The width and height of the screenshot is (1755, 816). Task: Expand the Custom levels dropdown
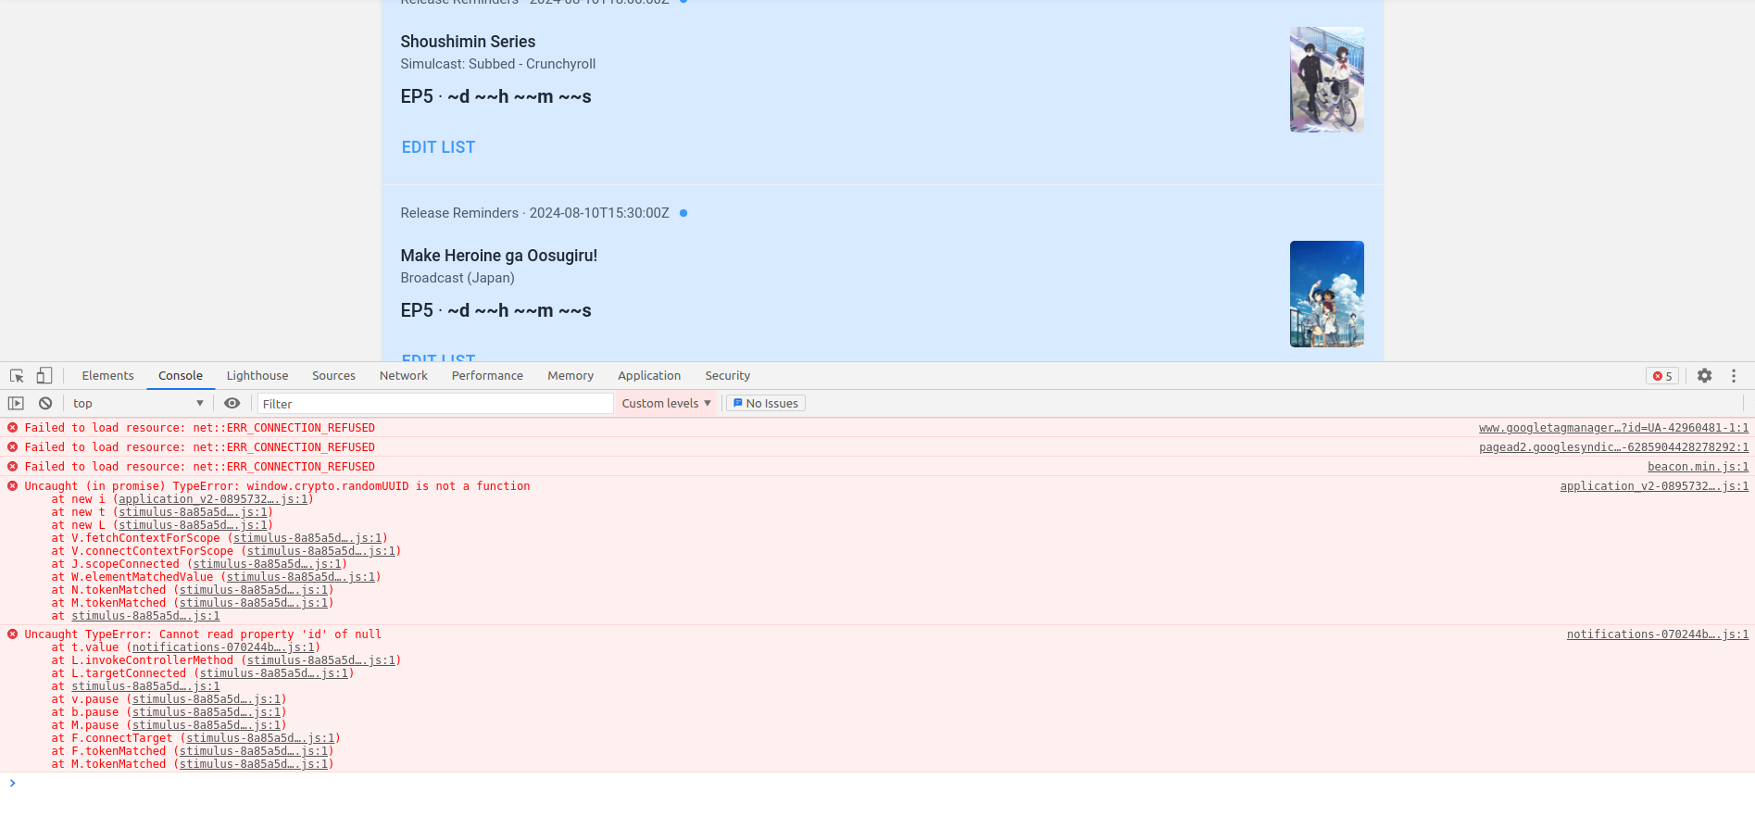tap(666, 404)
